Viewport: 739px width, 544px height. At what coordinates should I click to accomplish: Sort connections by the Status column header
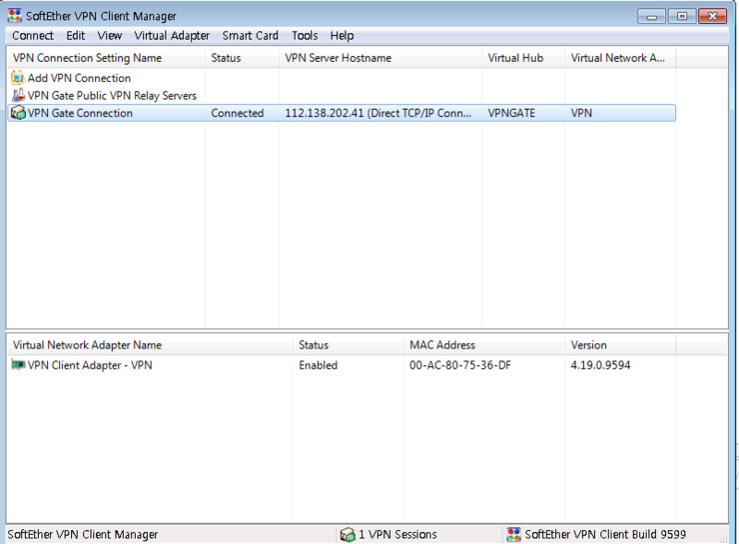(x=243, y=58)
